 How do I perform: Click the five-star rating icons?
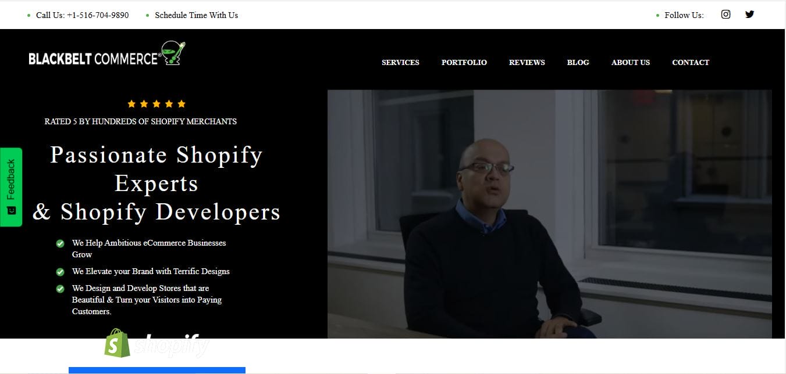(x=157, y=104)
